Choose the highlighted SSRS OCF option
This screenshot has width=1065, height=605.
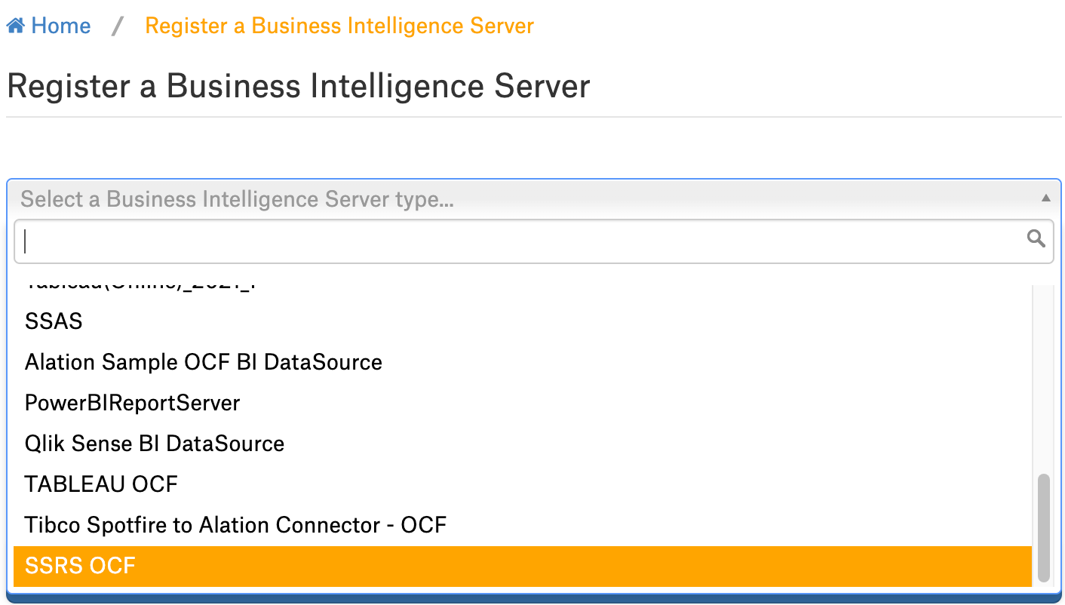pyautogui.click(x=523, y=566)
